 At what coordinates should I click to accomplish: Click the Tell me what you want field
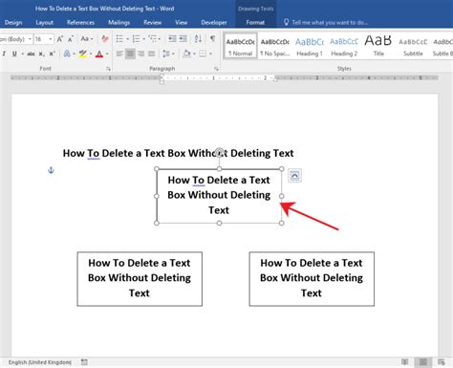point(330,23)
